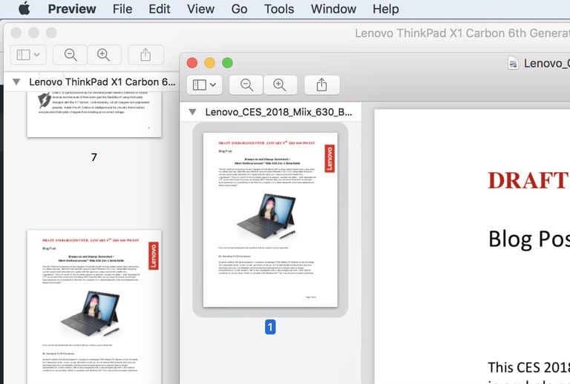Open the Go menu

(239, 9)
